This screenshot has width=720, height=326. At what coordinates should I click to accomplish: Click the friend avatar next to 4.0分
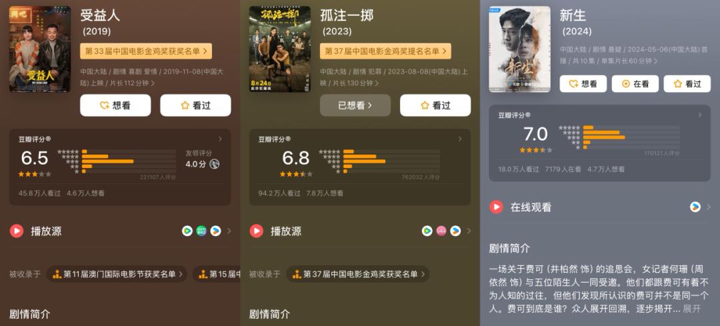(215, 164)
